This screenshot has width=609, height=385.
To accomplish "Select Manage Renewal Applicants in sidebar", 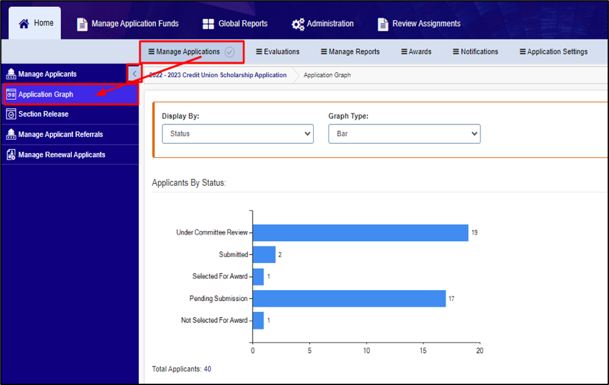I will tap(71, 155).
